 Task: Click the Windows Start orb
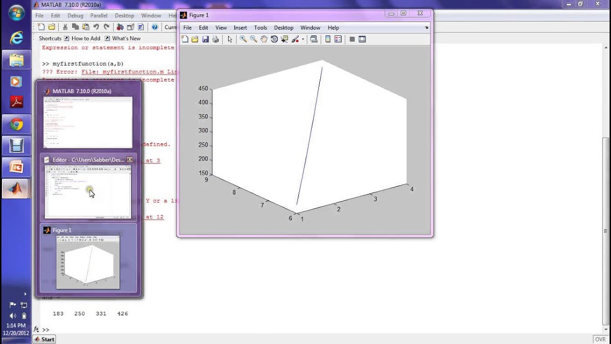[16, 13]
